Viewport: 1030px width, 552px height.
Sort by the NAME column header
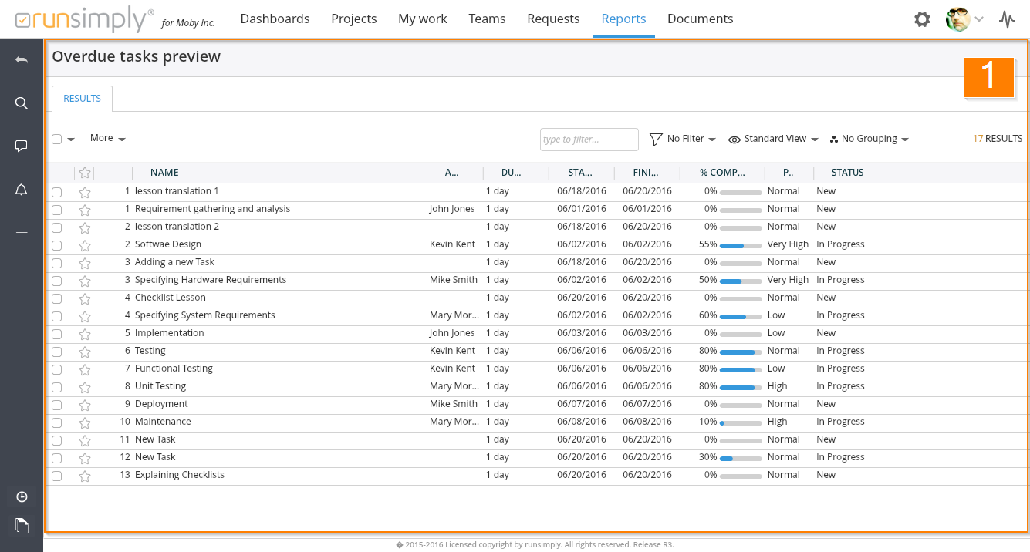coord(164,173)
